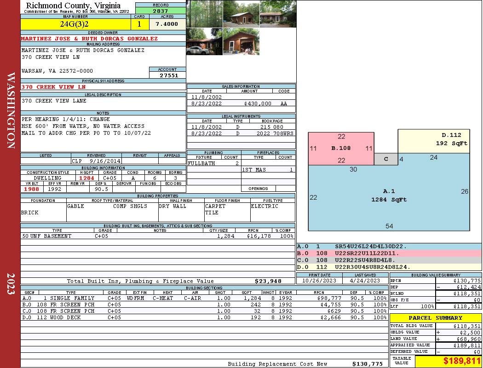Viewport: 483px width, 368px height.
Task: Click the year built 1988
Action: [32, 189]
